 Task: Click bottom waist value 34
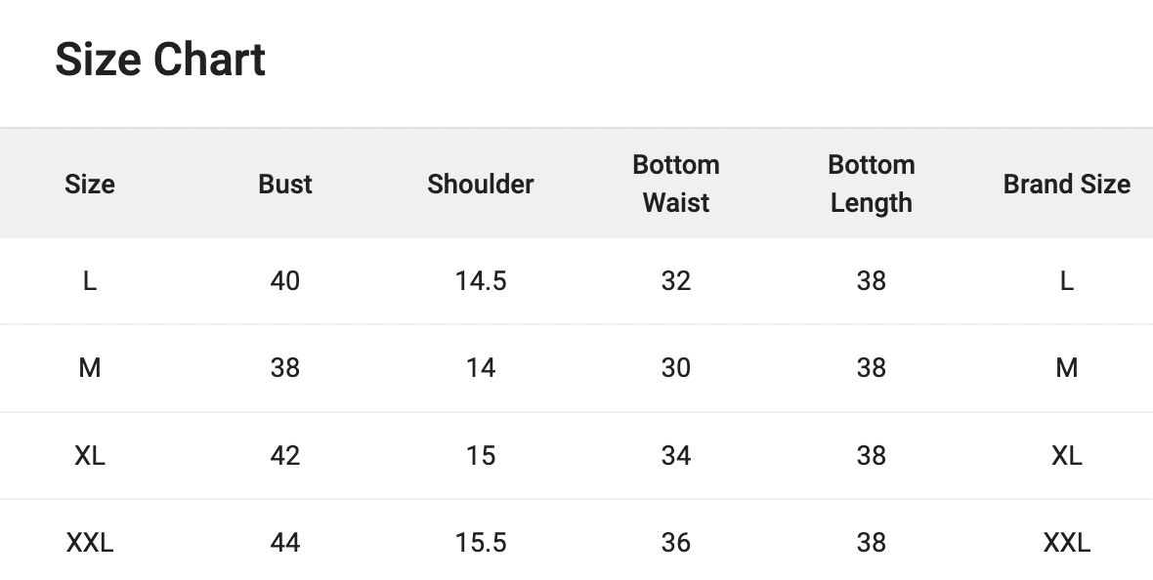(676, 456)
